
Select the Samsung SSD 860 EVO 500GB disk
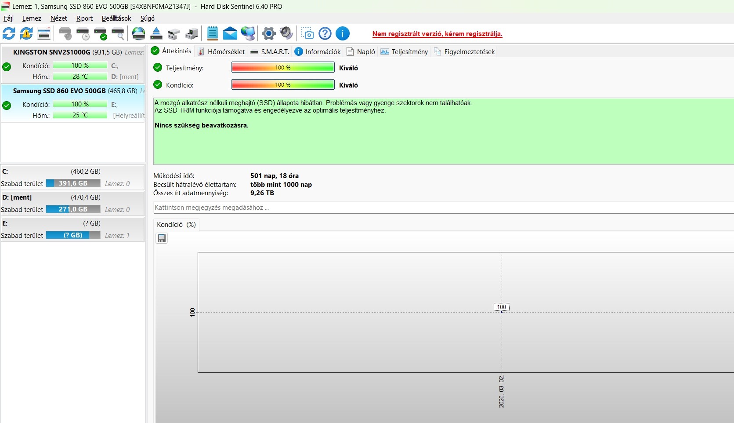[73, 103]
